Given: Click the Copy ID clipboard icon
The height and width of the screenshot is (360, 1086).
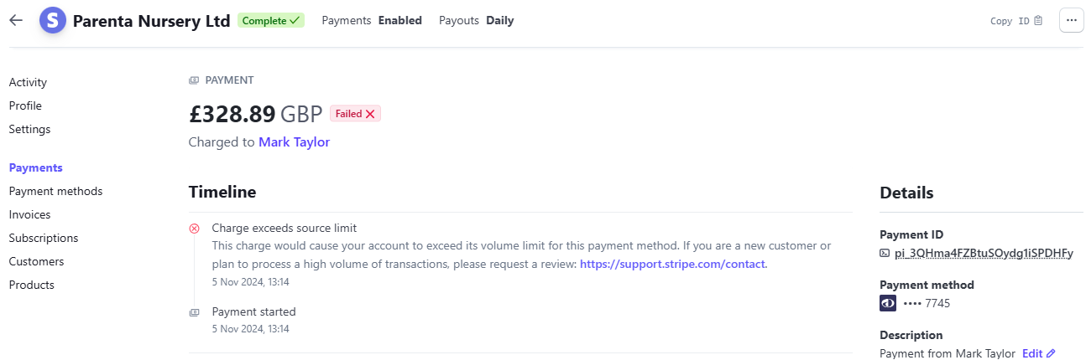Looking at the screenshot, I should pyautogui.click(x=1038, y=21).
